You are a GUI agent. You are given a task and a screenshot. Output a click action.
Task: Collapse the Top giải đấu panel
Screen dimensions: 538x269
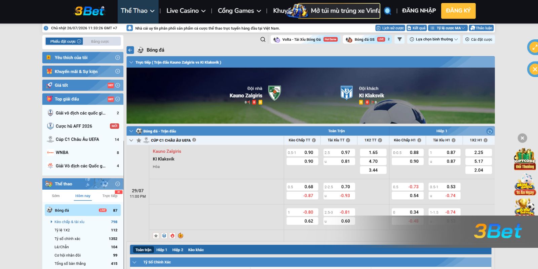(118, 99)
